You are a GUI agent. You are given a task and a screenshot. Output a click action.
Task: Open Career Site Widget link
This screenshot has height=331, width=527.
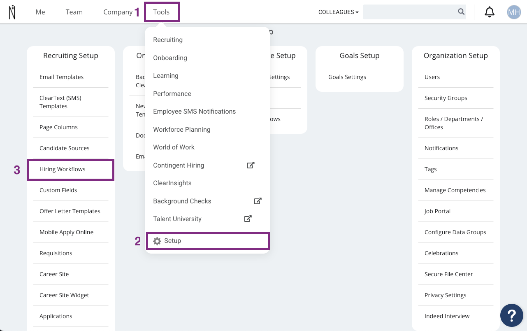[64, 295]
